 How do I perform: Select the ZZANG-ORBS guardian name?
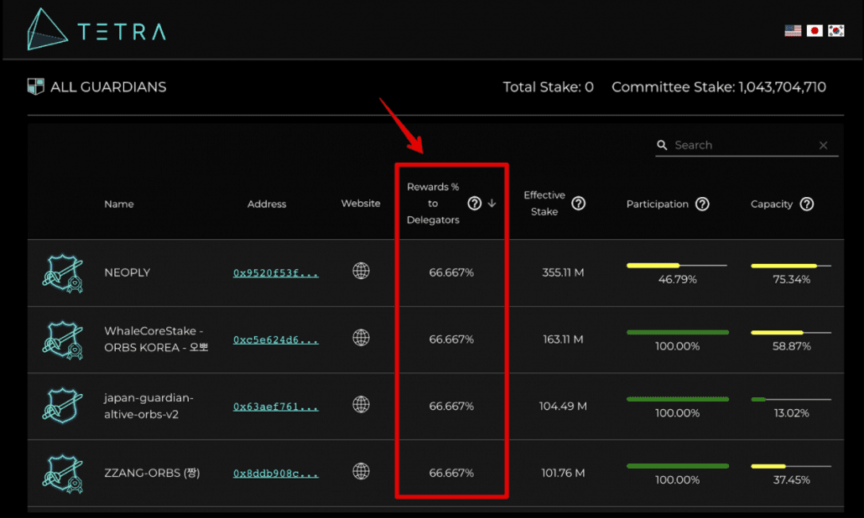(x=152, y=473)
